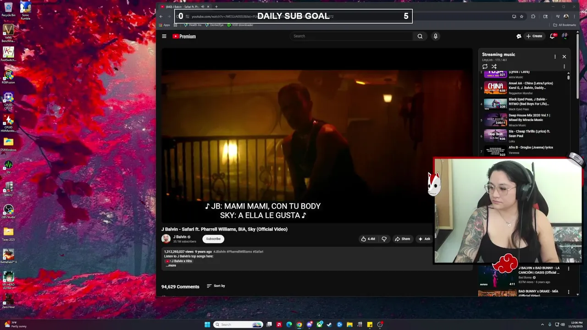The image size is (587, 330).
Task: Open the YouTube account avatar menu
Action: point(565,36)
